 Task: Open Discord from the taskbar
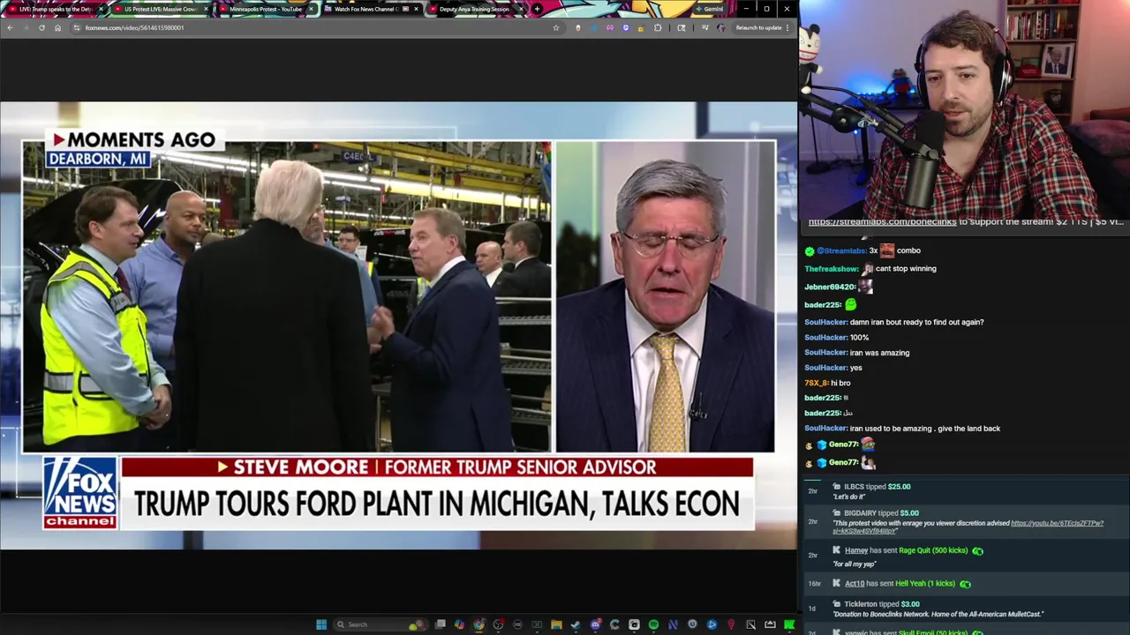pyautogui.click(x=595, y=624)
